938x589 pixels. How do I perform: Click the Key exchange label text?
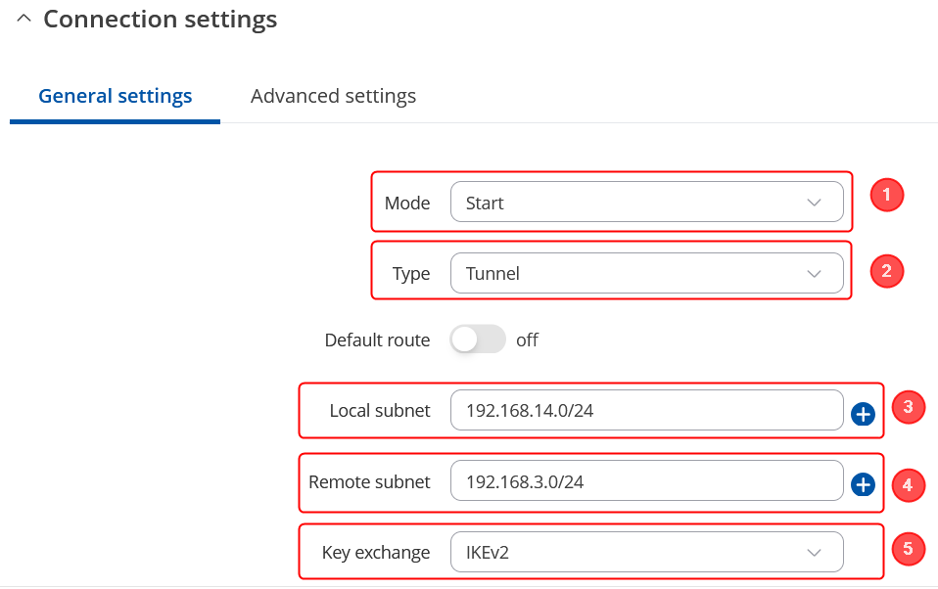click(x=375, y=552)
